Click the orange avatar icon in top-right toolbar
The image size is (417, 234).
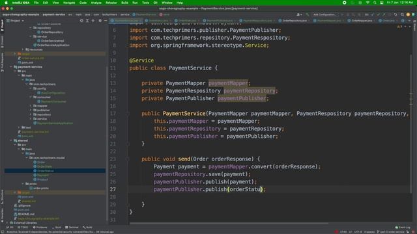pyautogui.click(x=408, y=14)
